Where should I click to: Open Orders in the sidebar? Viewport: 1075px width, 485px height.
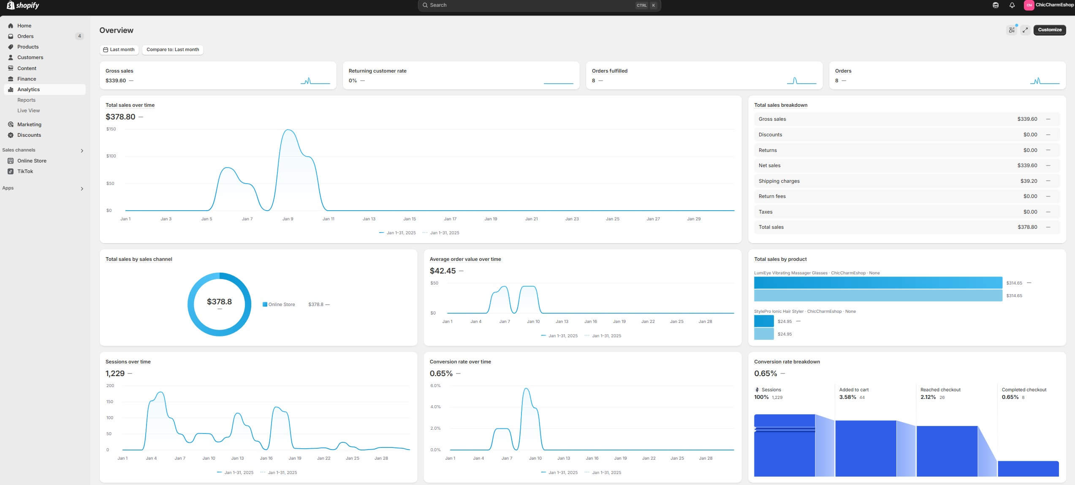25,36
